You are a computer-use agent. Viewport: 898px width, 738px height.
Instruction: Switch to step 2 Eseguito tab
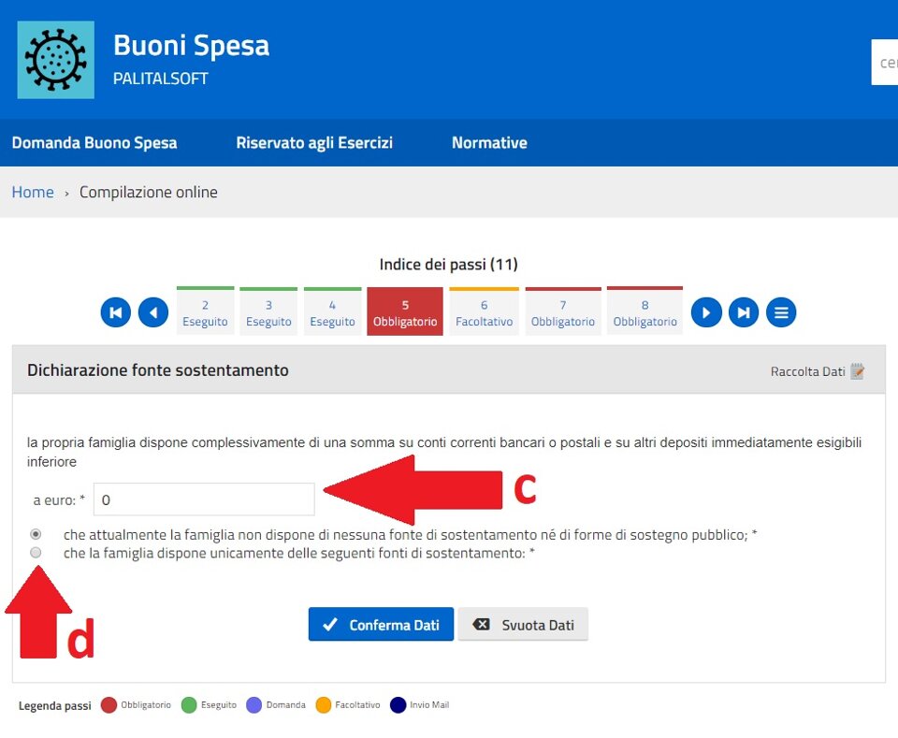(205, 312)
